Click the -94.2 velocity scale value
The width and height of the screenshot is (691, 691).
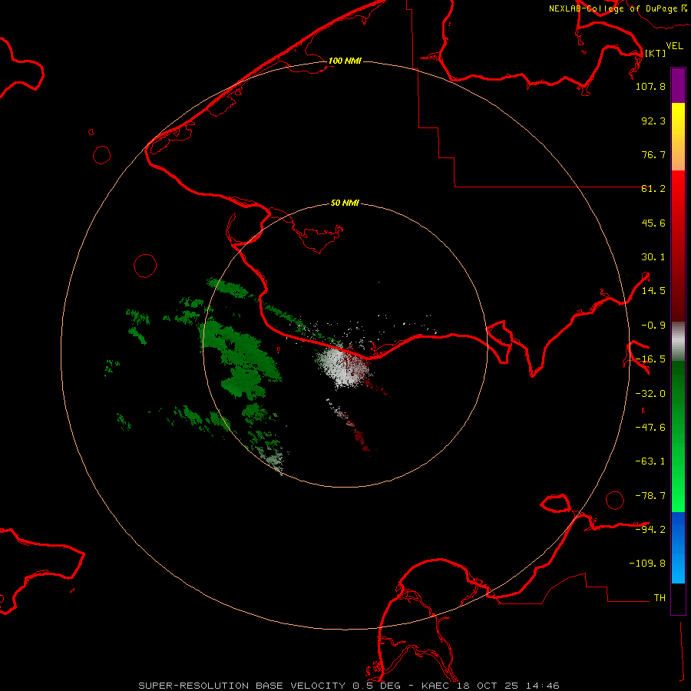[x=650, y=530]
